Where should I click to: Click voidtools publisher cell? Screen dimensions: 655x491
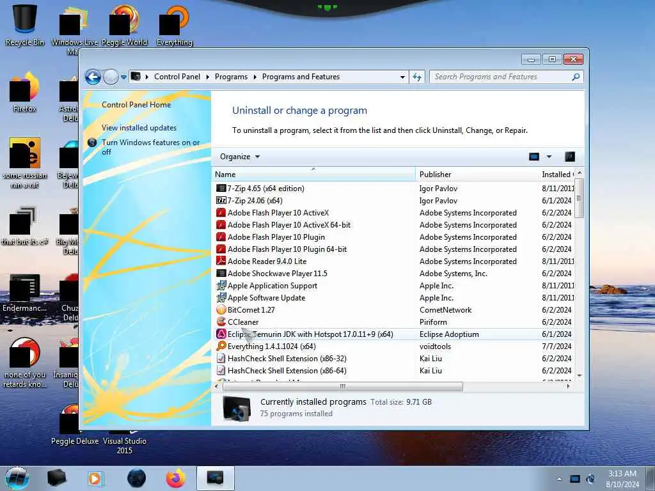click(435, 346)
